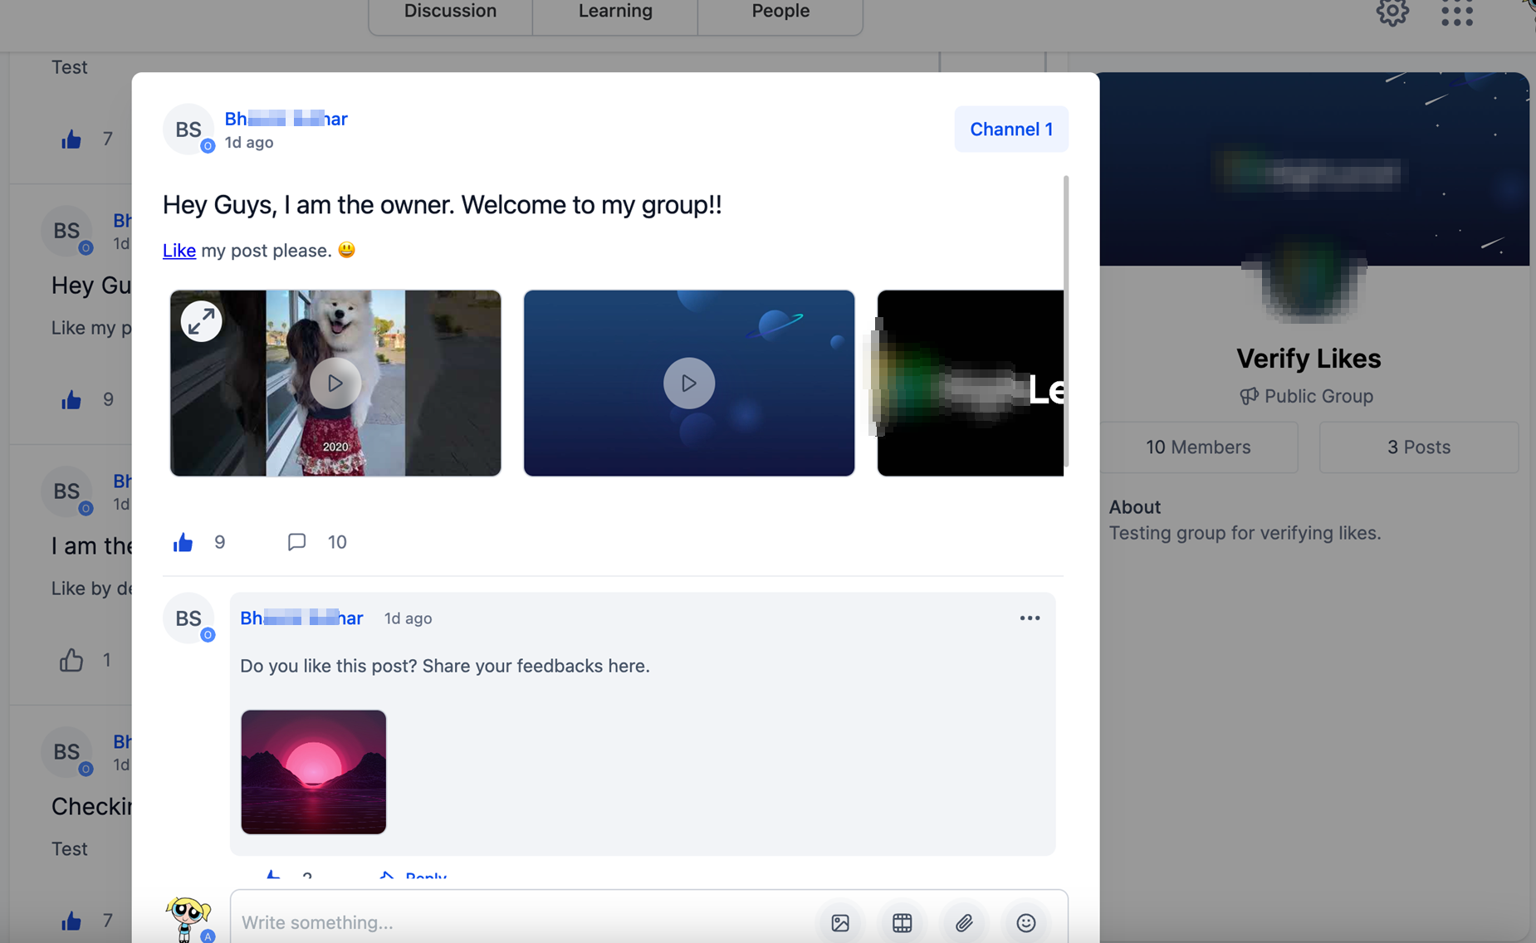This screenshot has width=1536, height=943.
Task: Play the blue planet video
Action: (689, 383)
